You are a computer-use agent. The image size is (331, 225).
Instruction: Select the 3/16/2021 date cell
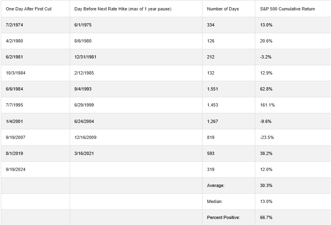tap(136, 153)
